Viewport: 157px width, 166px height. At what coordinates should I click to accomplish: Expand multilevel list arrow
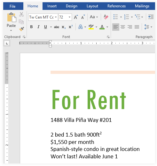coord(142,17)
